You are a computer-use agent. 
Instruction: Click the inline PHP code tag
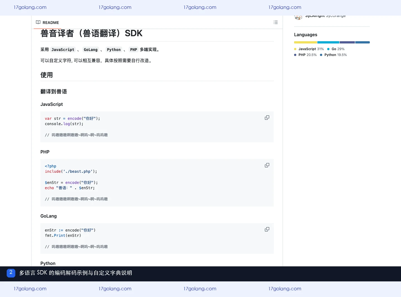click(134, 50)
